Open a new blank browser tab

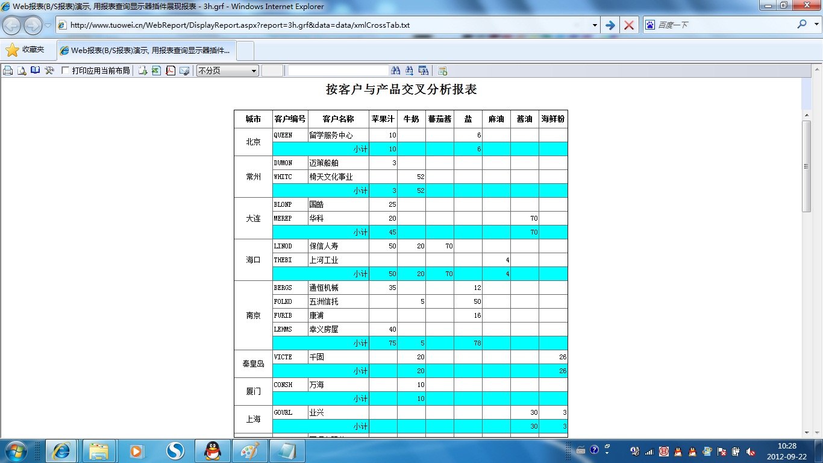pos(245,51)
